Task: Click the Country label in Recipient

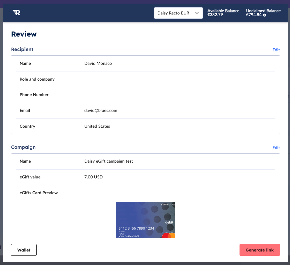Action: [x=27, y=126]
